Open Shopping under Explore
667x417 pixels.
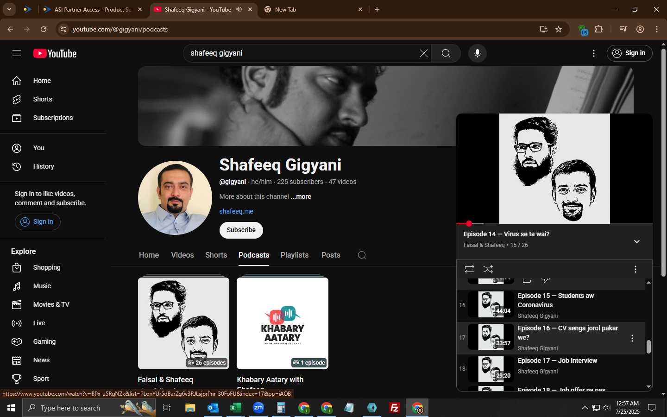point(53,267)
